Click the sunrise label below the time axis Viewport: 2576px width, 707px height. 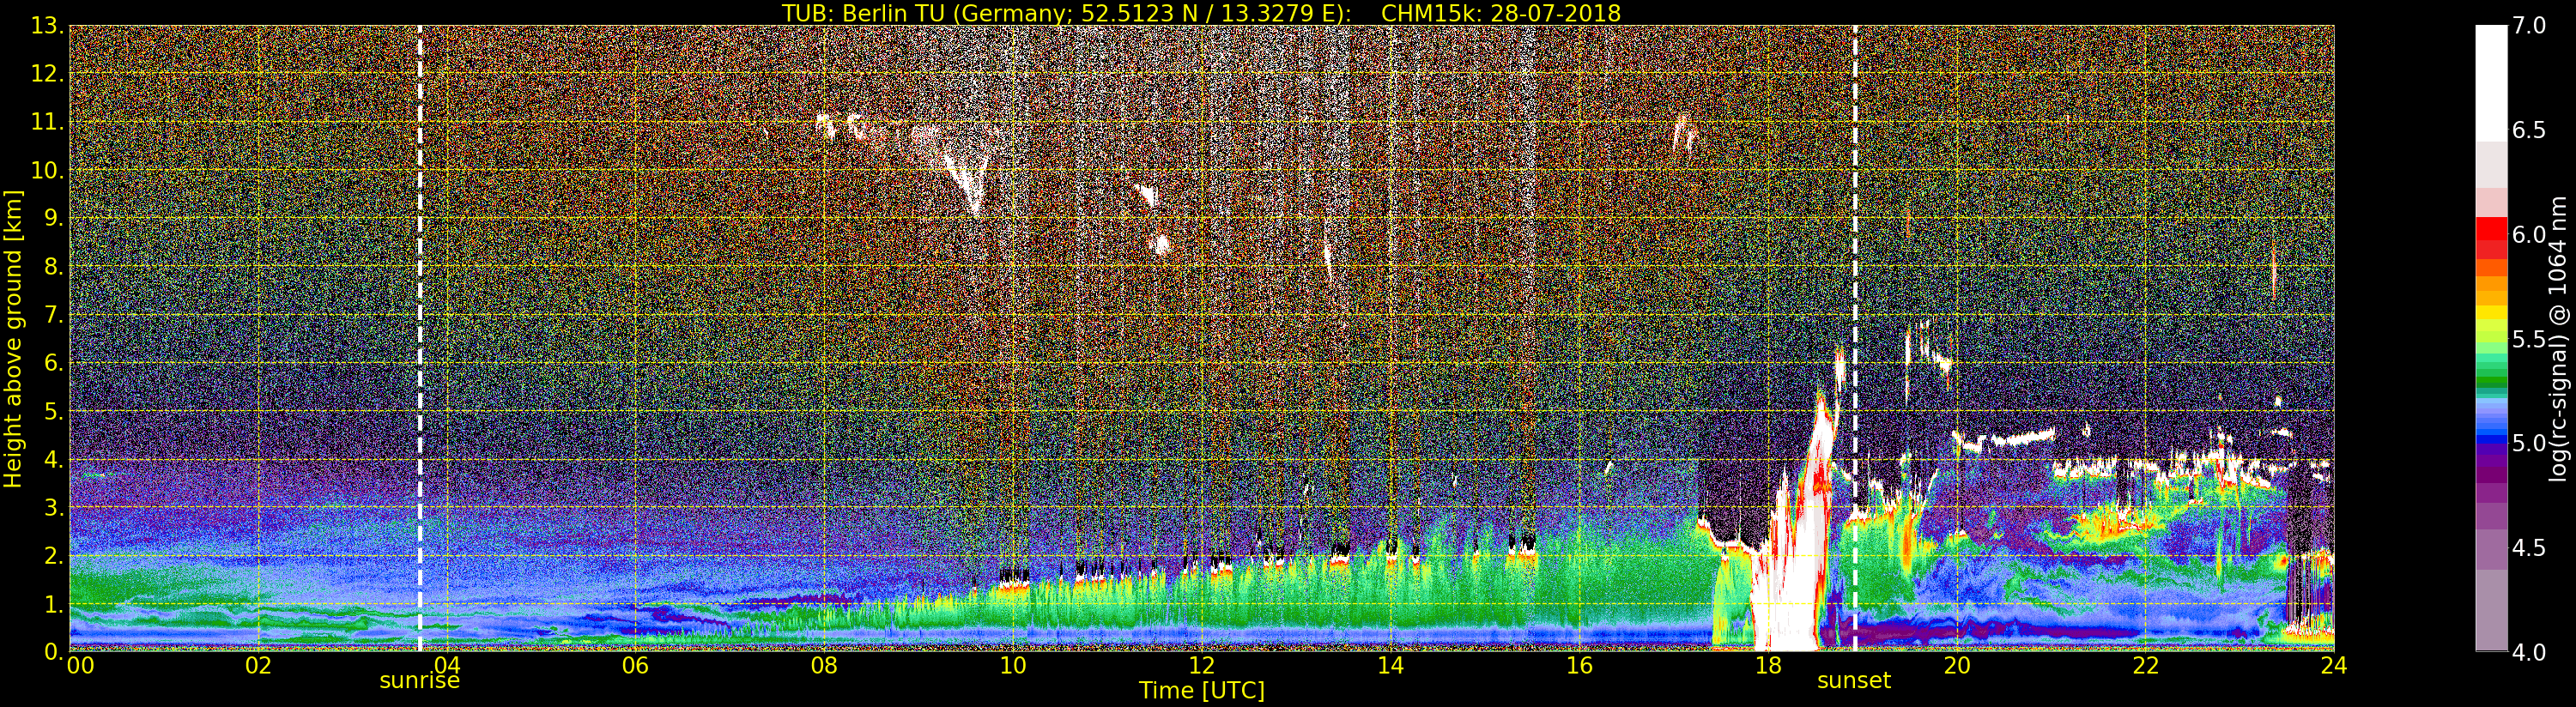pos(419,681)
